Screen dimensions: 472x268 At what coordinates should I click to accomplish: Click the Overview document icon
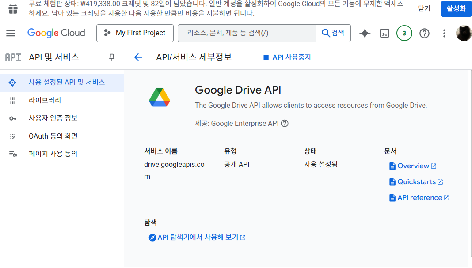392,166
